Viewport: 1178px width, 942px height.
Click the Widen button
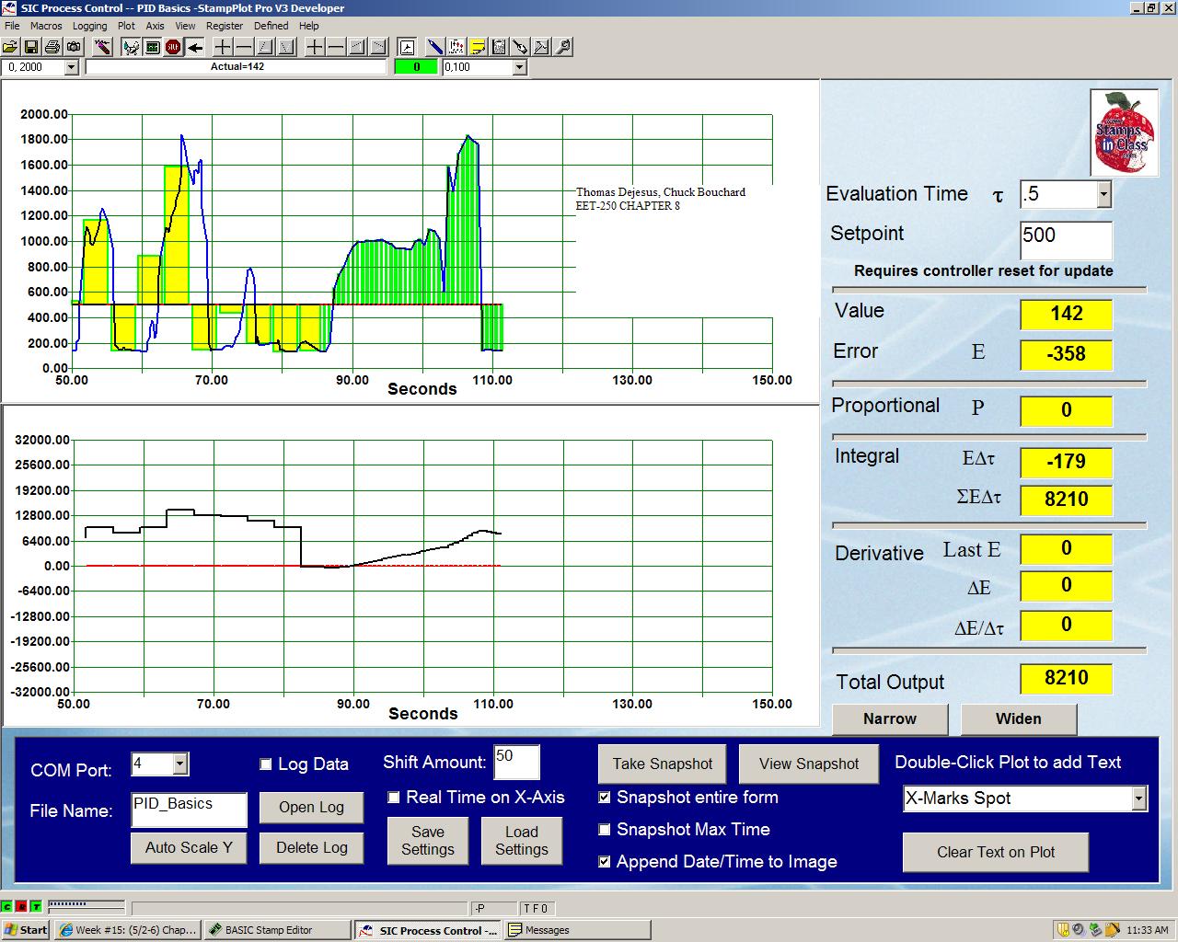coord(1019,719)
